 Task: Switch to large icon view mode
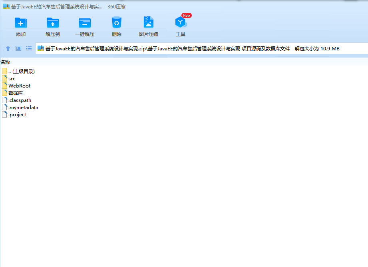click(18, 48)
